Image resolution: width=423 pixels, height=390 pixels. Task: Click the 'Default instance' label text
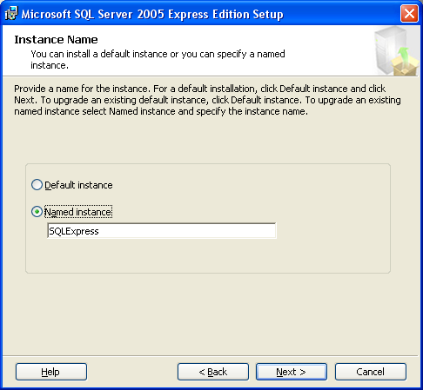pyautogui.click(x=78, y=185)
